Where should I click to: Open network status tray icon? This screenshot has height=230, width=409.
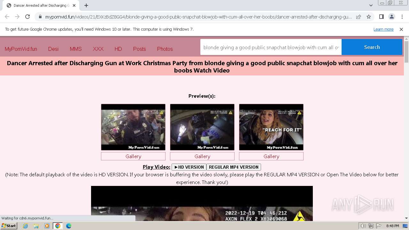pos(371,226)
